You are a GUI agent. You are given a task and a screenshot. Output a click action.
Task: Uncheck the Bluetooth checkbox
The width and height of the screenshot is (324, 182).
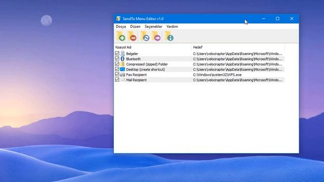click(117, 59)
